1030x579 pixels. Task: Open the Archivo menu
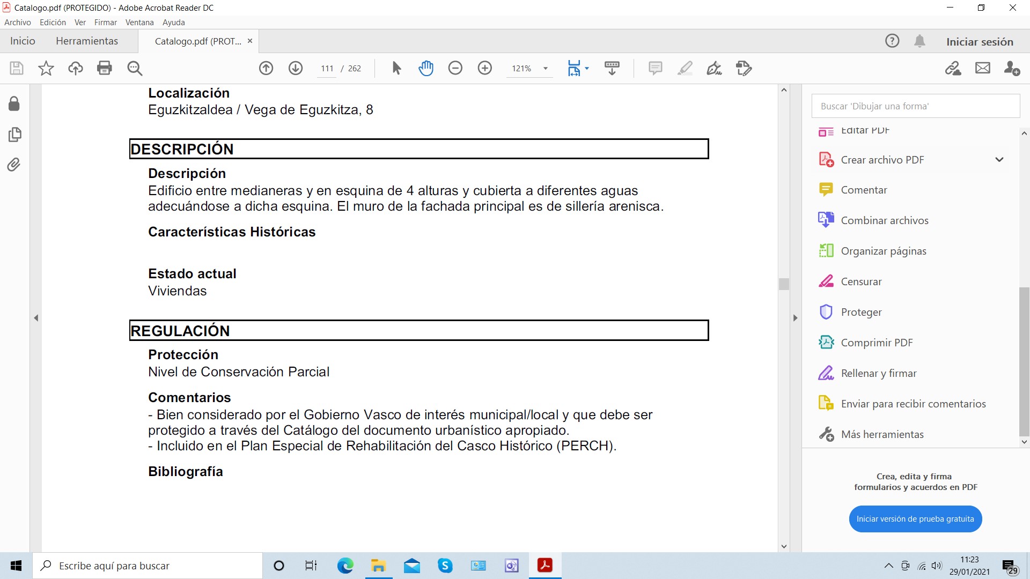pyautogui.click(x=18, y=23)
